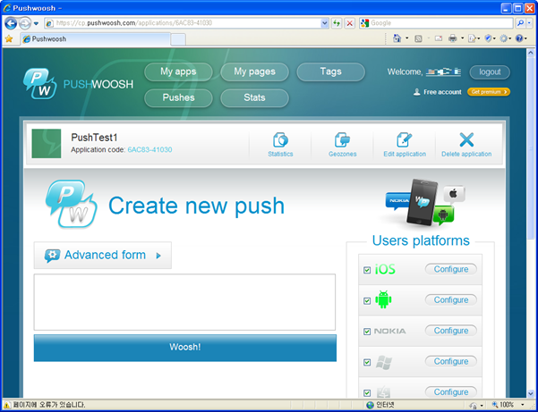Click the RSS feeds toolbar icon
The width and height of the screenshot is (538, 412).
tap(418, 38)
